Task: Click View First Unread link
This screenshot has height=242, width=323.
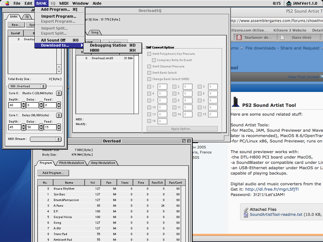Action: (x=303, y=77)
